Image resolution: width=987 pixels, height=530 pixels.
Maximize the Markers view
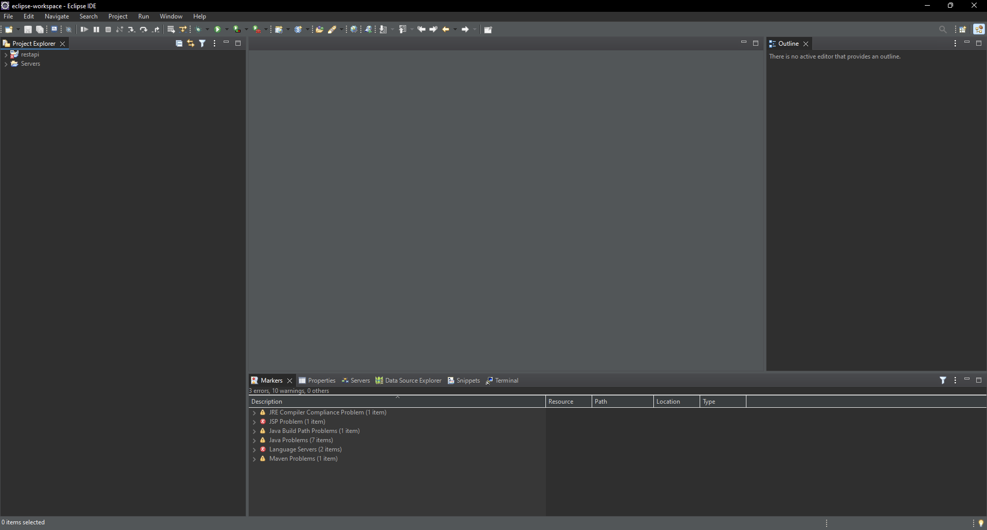click(979, 381)
